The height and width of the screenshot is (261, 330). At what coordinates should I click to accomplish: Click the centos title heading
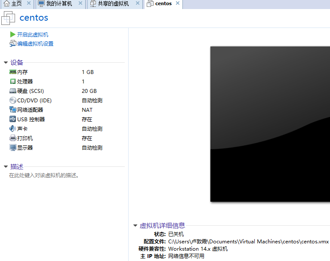pyautogui.click(x=34, y=18)
